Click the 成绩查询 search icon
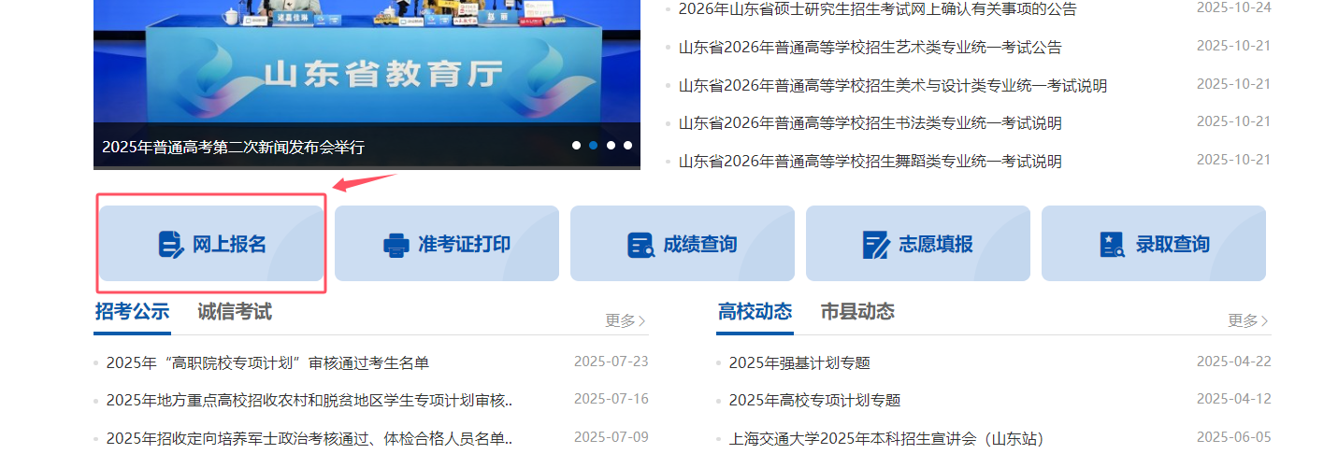 tap(640, 245)
